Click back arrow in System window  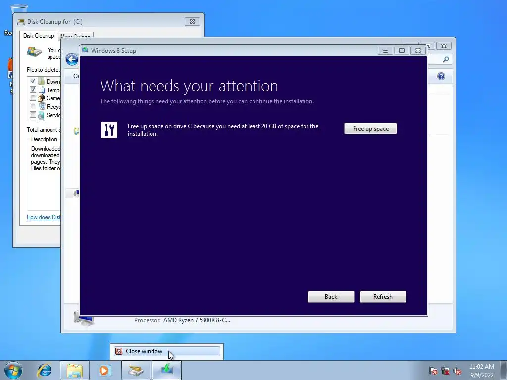coord(72,59)
